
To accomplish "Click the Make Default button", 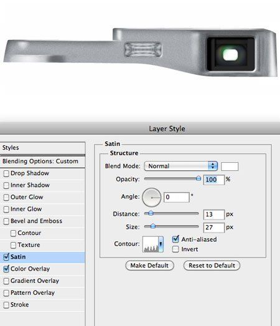I will 149,266.
